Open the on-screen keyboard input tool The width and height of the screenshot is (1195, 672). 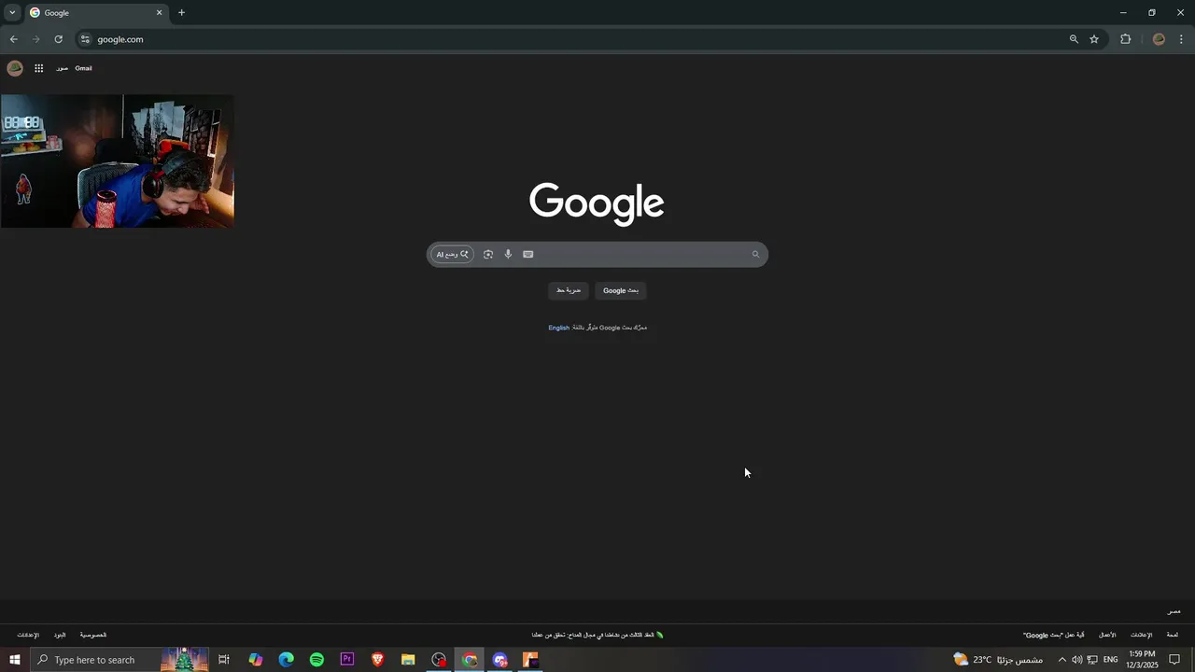(528, 254)
